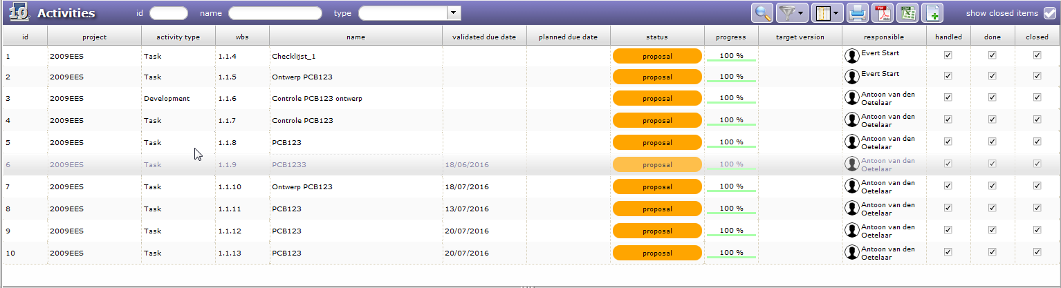Click the Activities icon in the header
This screenshot has height=288, width=1061.
click(x=19, y=12)
